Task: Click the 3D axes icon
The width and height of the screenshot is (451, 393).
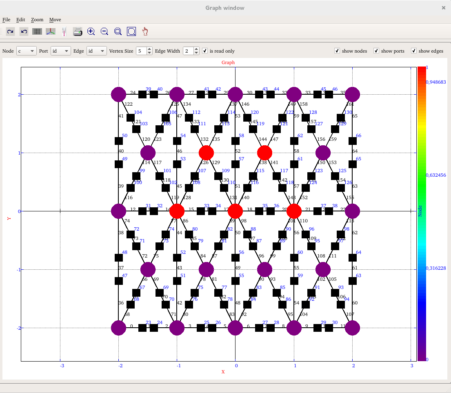Action: [x=50, y=31]
